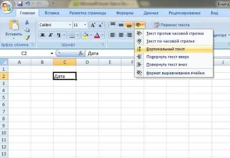Choose Текст по часовой стрелке

click(173, 41)
